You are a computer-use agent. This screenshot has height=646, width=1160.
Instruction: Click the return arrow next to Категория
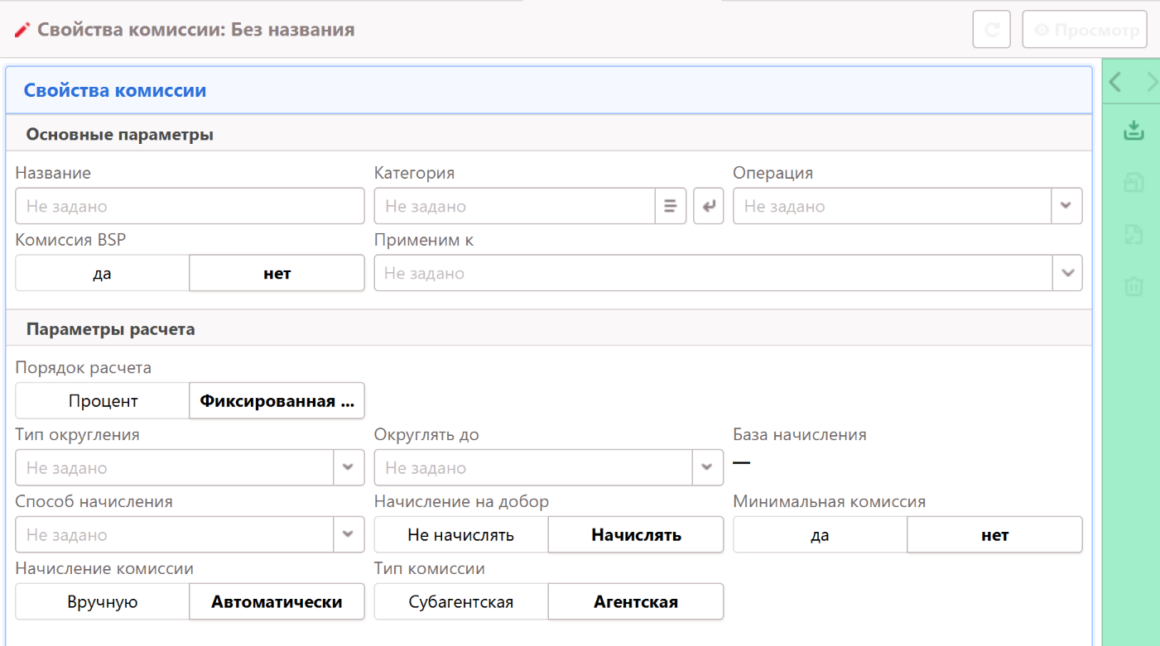point(708,206)
